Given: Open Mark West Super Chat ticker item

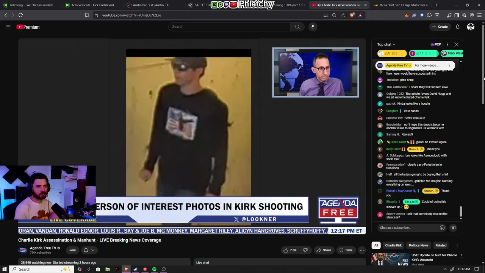Looking at the screenshot, I should [452, 53].
